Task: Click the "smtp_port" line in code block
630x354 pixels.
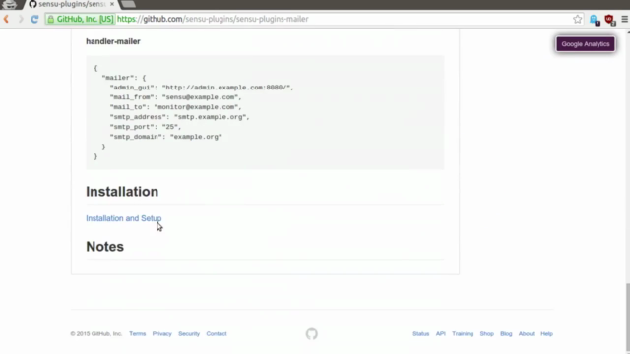Action: coord(146,127)
